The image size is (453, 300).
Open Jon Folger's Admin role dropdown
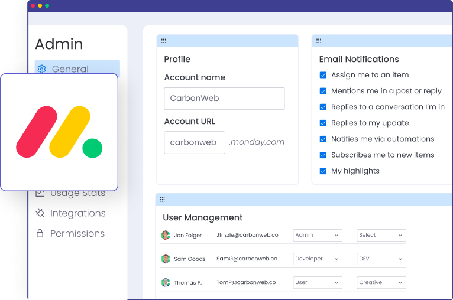click(318, 235)
